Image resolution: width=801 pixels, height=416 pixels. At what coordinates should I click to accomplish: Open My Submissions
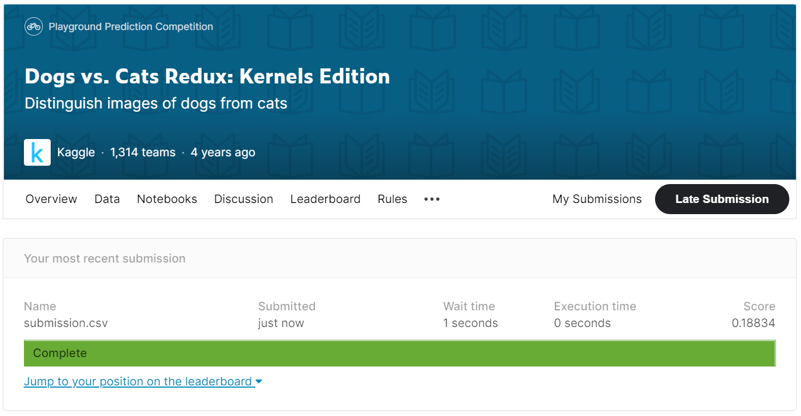coord(597,199)
